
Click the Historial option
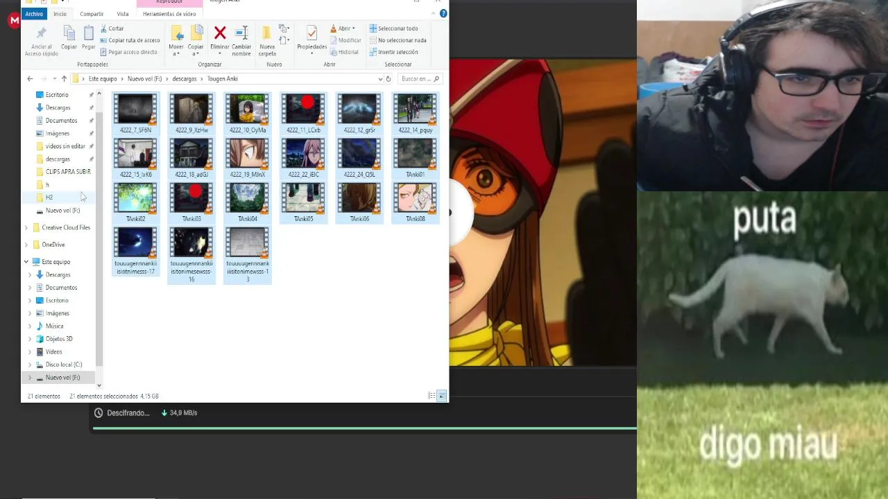(x=344, y=52)
